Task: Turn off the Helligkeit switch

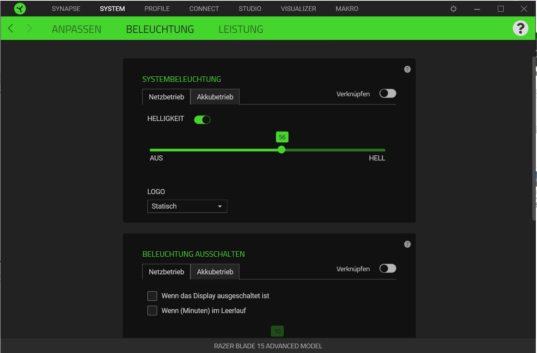Action: pos(202,120)
